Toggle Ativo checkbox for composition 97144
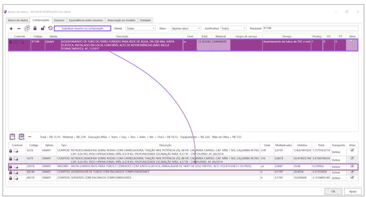This screenshot has width=366, height=197. [x=352, y=42]
